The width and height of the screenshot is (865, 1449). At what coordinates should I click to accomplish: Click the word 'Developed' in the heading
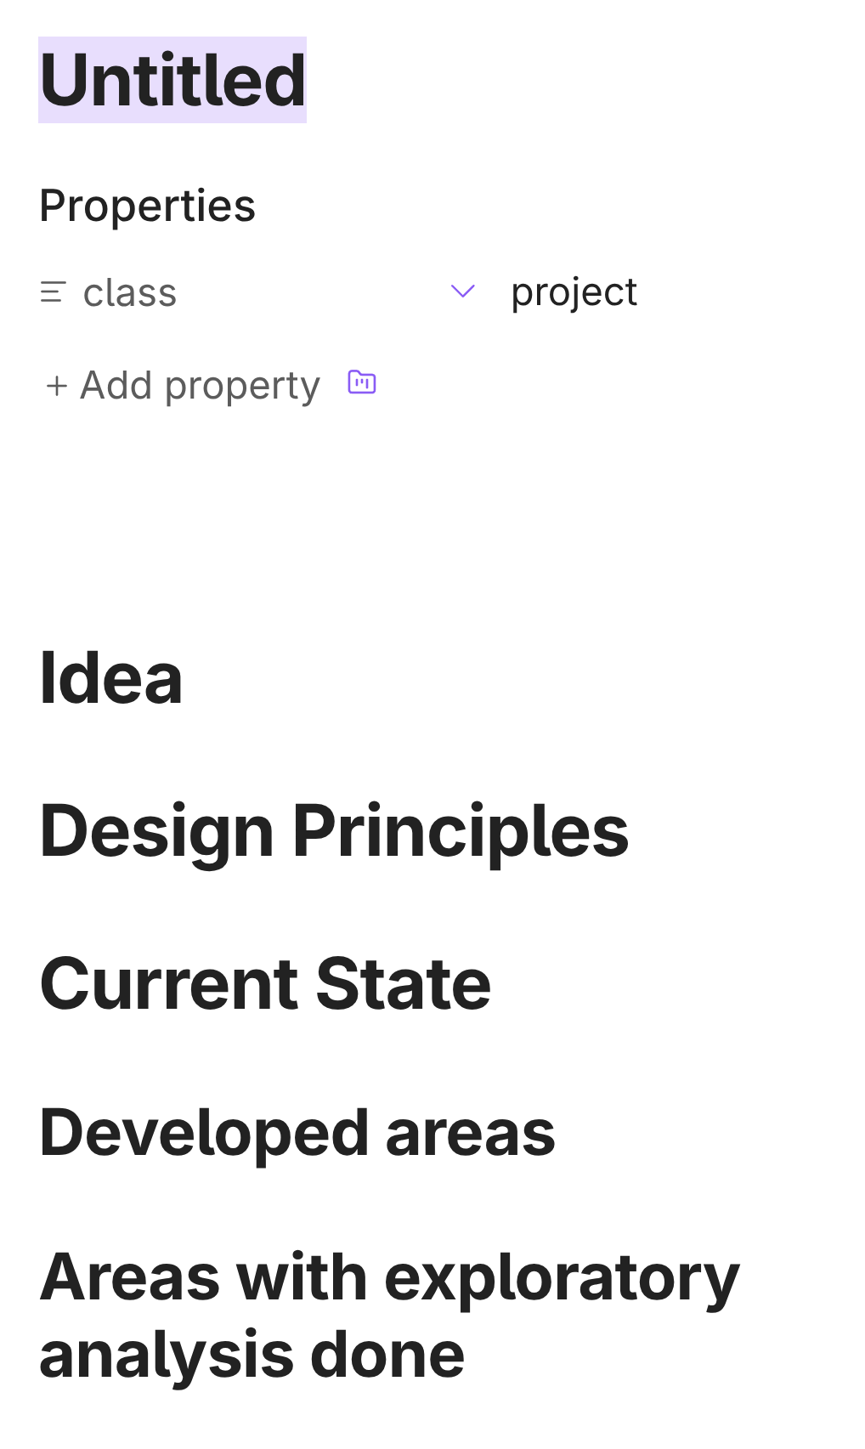point(204,1134)
